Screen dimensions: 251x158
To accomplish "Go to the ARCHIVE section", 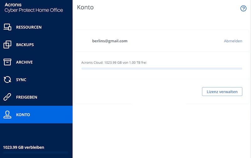I will [x=24, y=62].
